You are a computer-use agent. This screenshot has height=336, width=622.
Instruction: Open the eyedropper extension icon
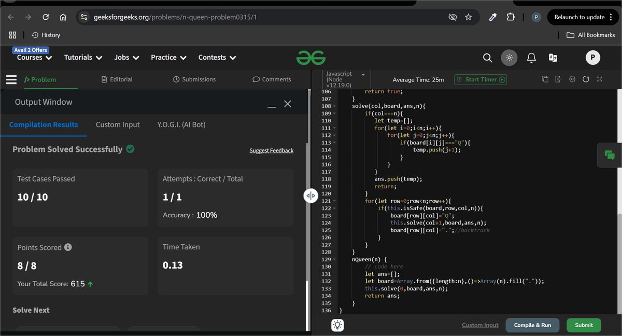point(493,17)
